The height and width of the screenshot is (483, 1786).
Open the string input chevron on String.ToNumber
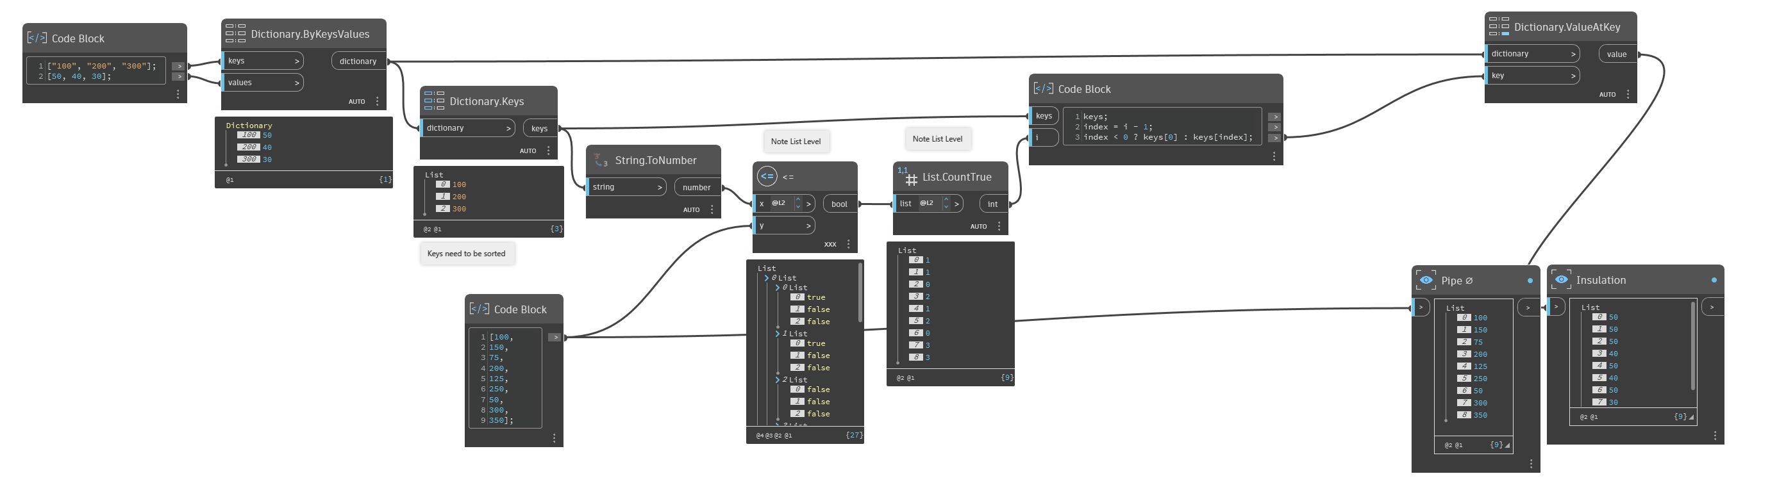coord(660,187)
